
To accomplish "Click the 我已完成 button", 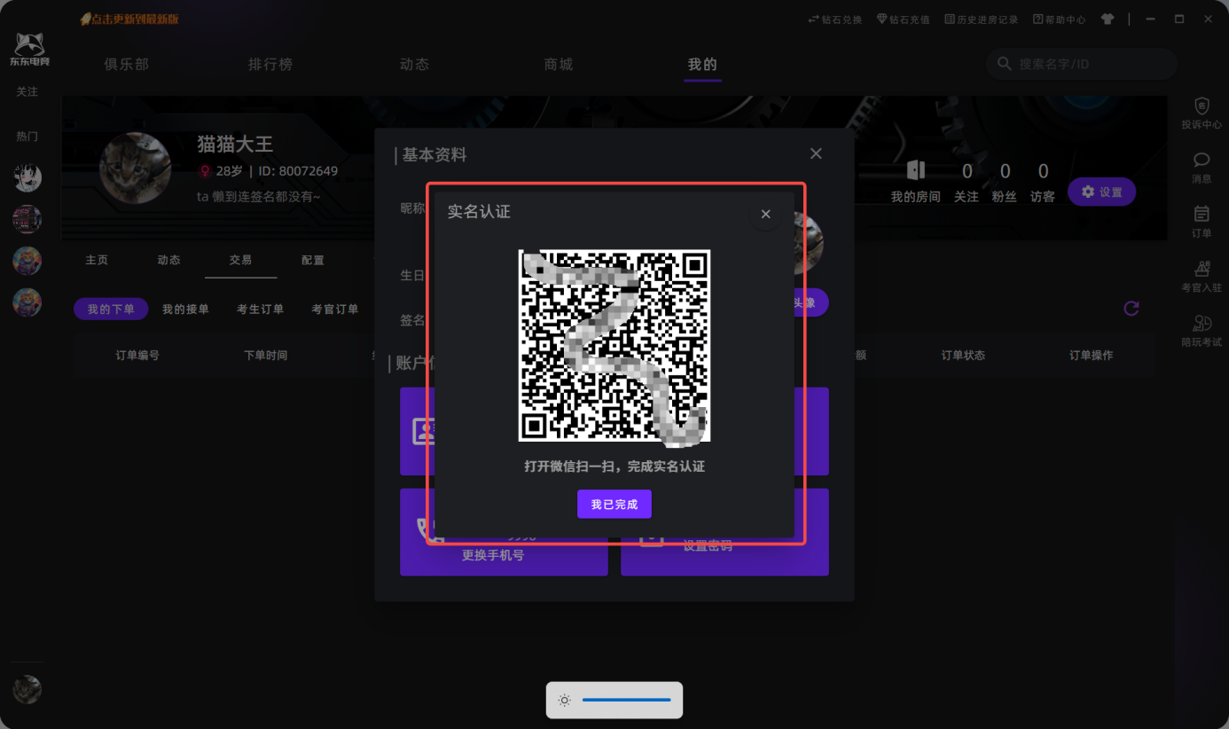I will 614,504.
